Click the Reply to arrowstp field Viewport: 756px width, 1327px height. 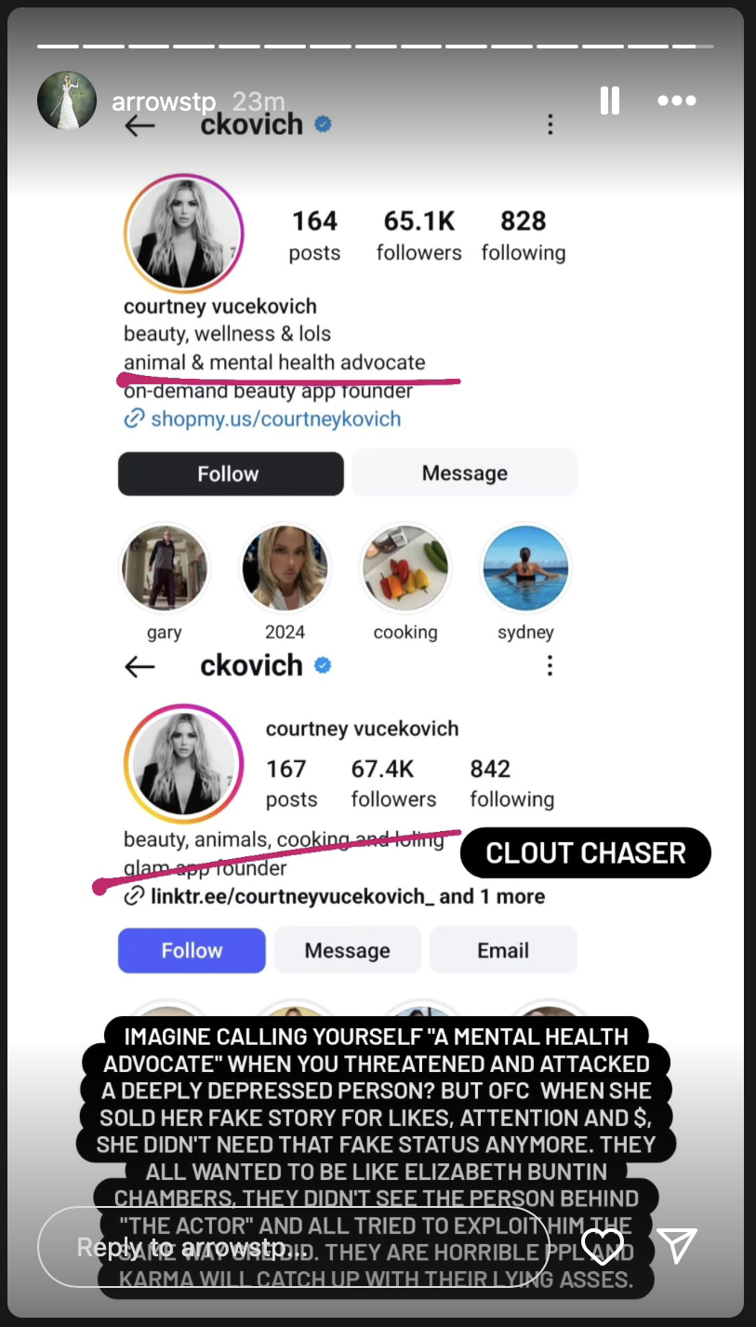294,1247
